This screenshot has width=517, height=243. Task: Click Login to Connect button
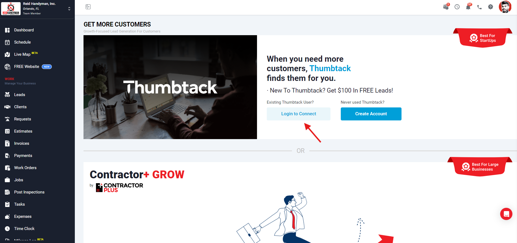[x=298, y=114]
